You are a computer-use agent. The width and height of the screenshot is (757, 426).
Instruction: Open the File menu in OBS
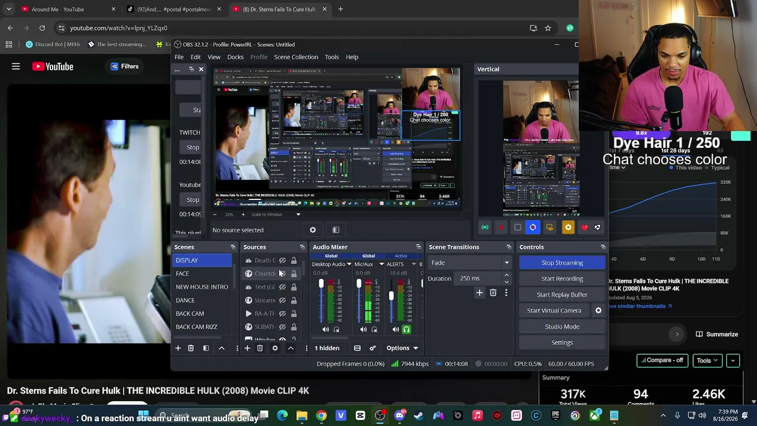(179, 57)
